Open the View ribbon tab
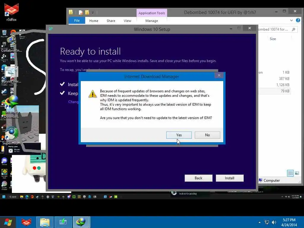 point(127,21)
